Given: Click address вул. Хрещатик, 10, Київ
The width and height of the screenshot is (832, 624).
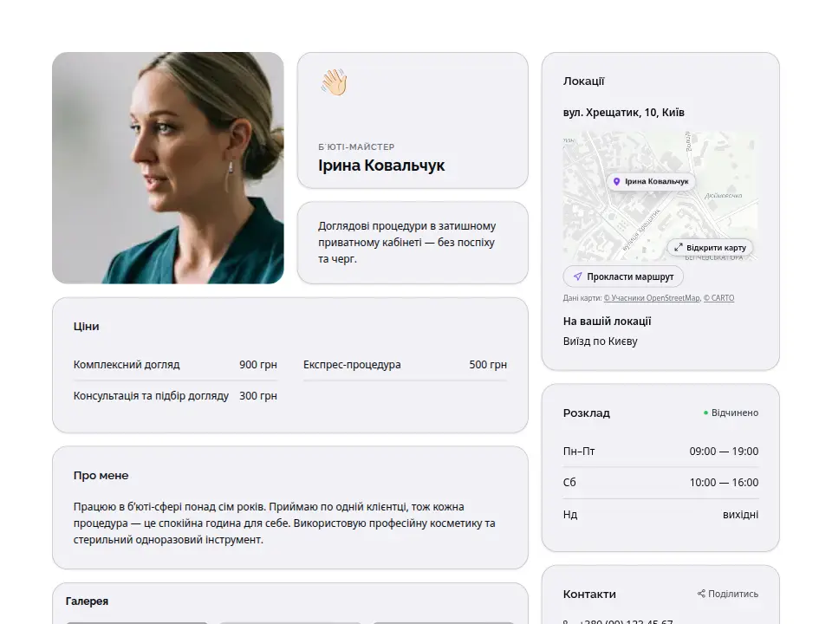Looking at the screenshot, I should point(623,112).
